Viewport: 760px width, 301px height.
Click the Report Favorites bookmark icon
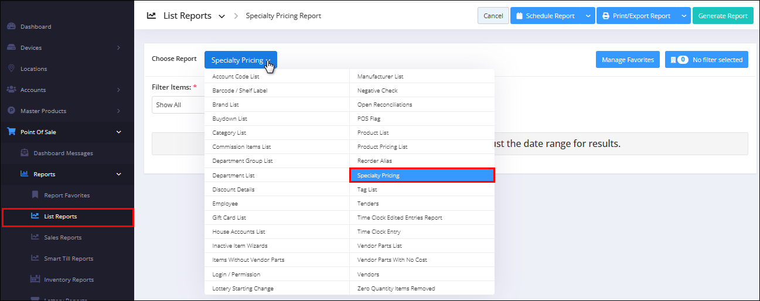tap(35, 195)
